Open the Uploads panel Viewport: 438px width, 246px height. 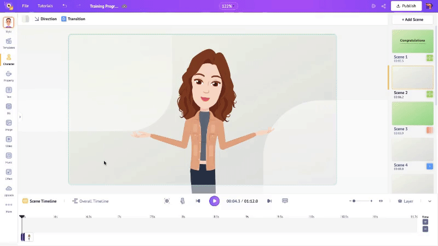pyautogui.click(x=9, y=191)
